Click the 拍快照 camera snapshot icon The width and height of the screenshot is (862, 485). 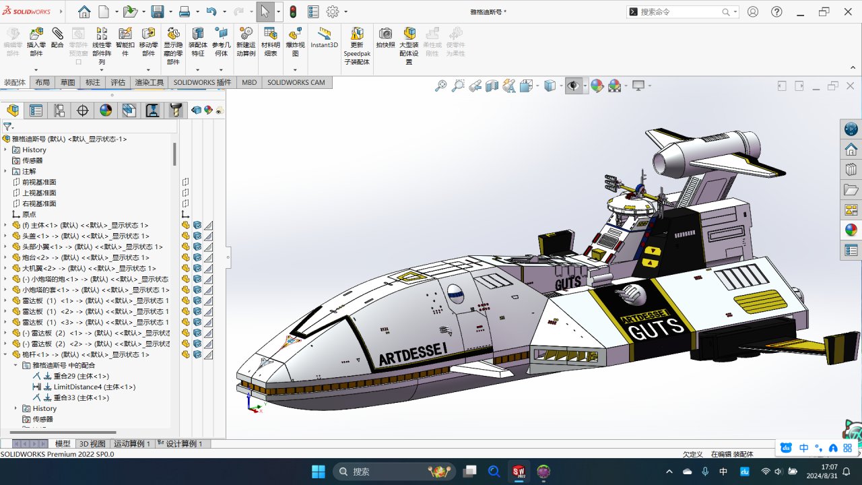point(385,34)
